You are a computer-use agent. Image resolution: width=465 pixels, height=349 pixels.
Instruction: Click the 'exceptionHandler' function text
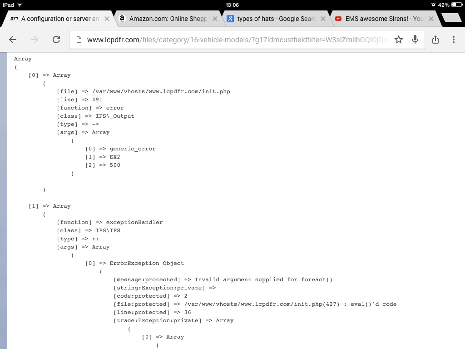point(134,222)
